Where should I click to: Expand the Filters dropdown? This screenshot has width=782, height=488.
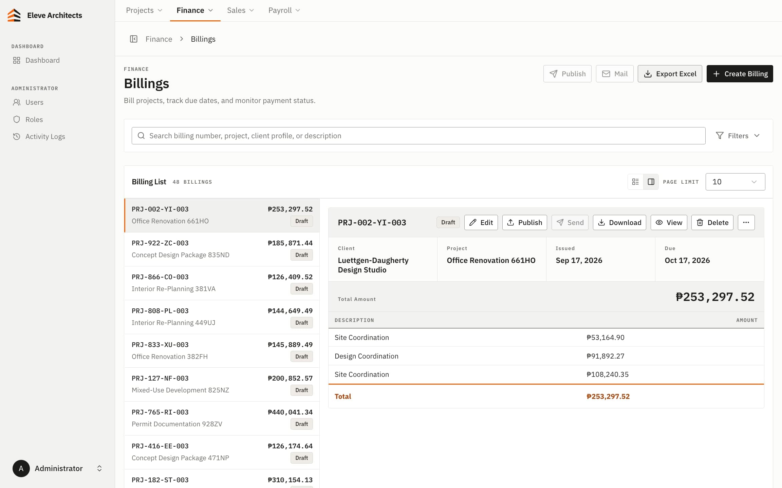(x=738, y=136)
